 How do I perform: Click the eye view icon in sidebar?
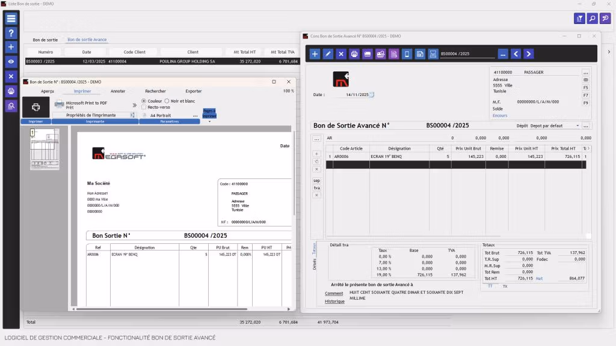(11, 62)
